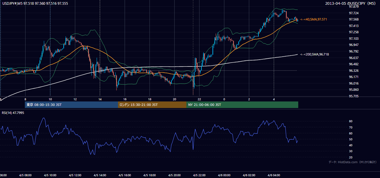The image size is (380, 178).
Task: Click RSI scale value 40
Action: click(x=351, y=145)
